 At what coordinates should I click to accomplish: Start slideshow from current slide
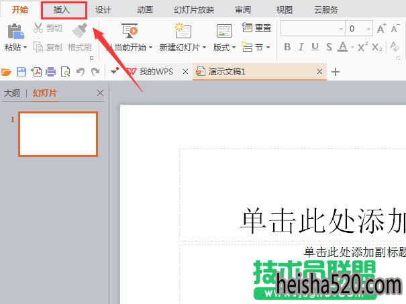[x=130, y=31]
